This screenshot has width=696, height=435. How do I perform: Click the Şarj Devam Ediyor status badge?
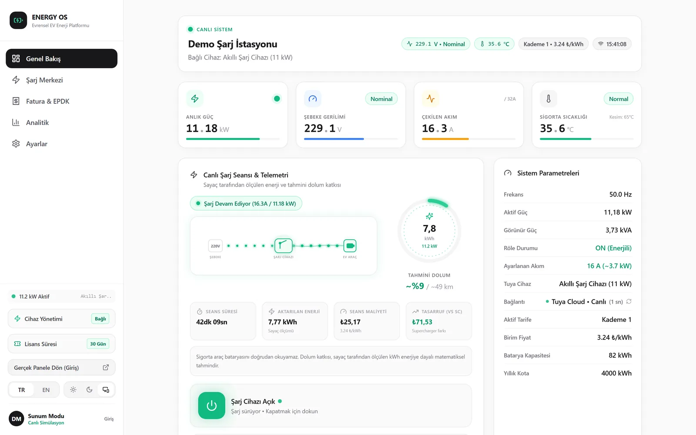click(246, 204)
